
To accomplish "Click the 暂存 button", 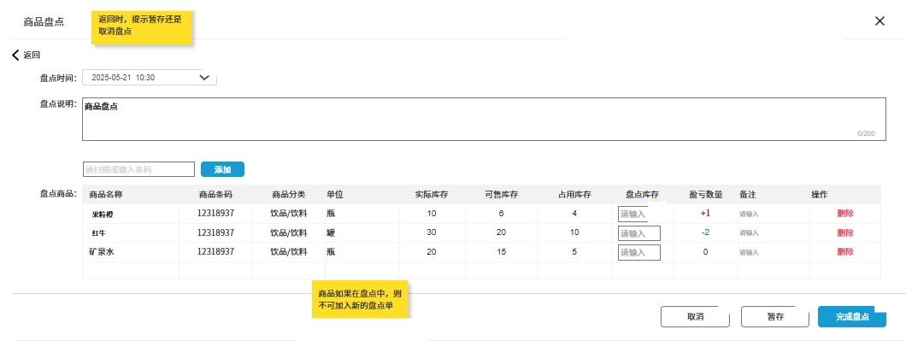I will click(x=775, y=317).
